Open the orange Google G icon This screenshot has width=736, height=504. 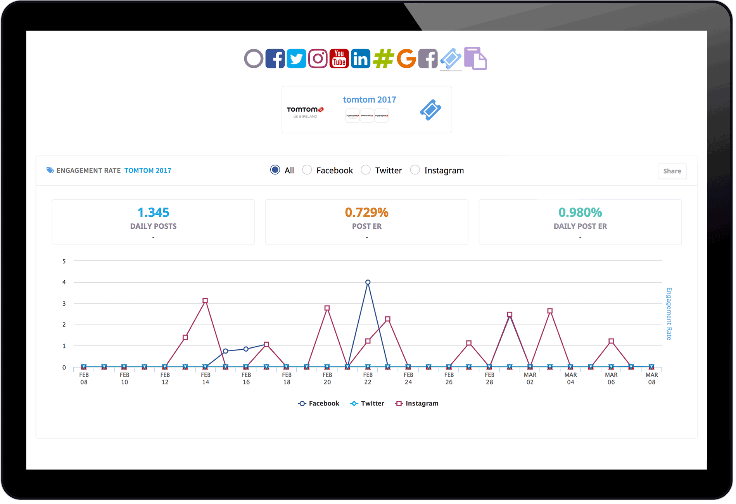click(x=406, y=59)
